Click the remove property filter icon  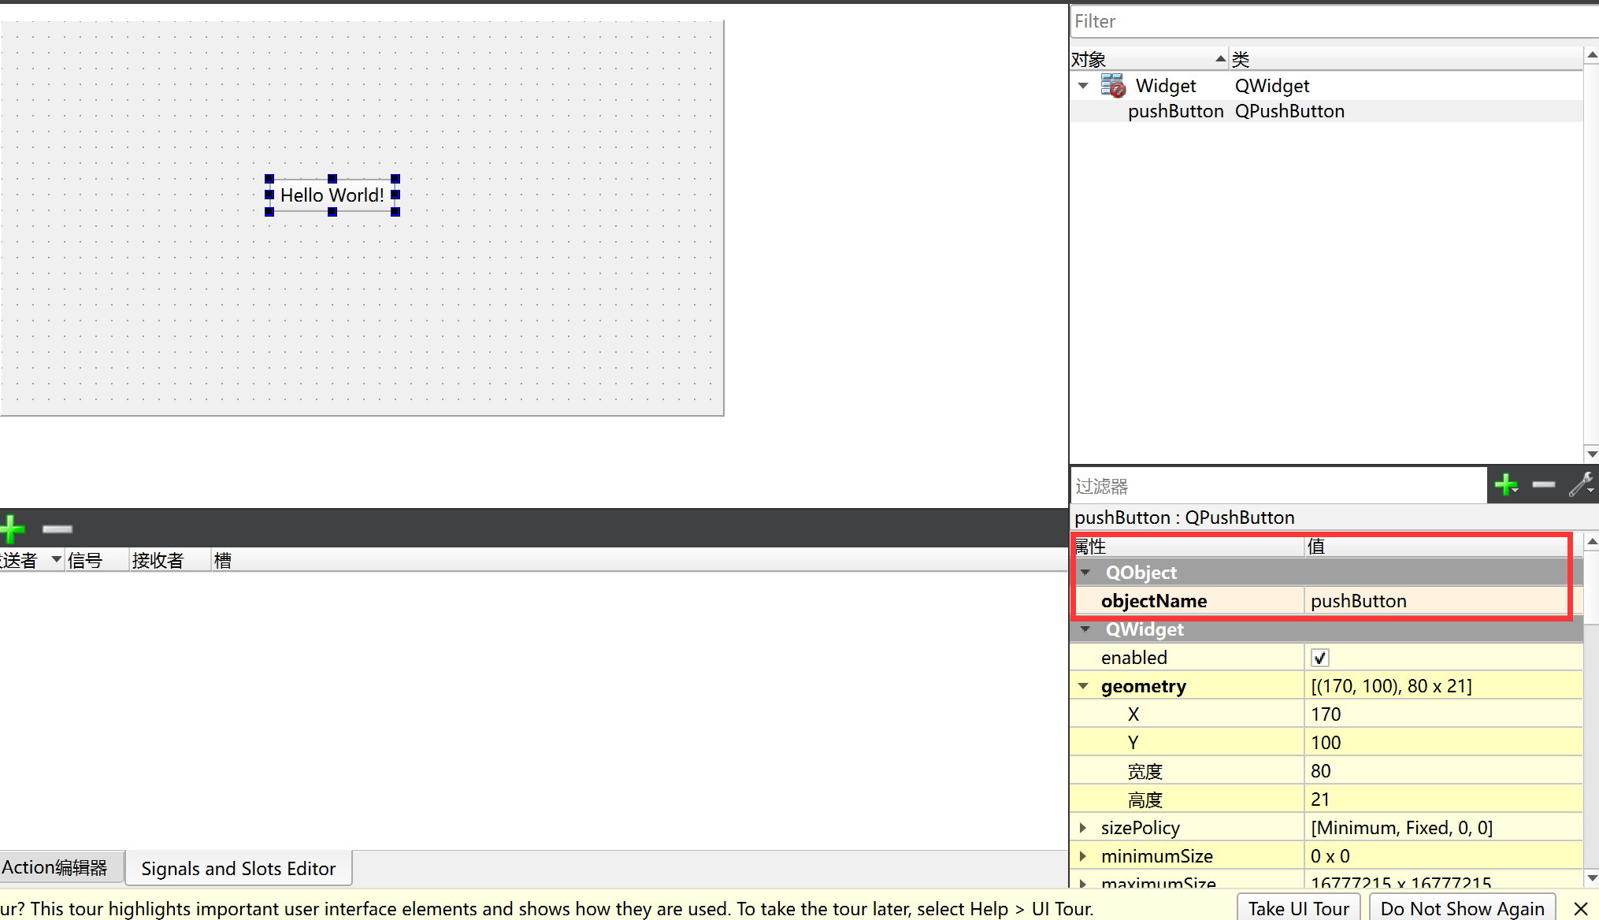1545,485
